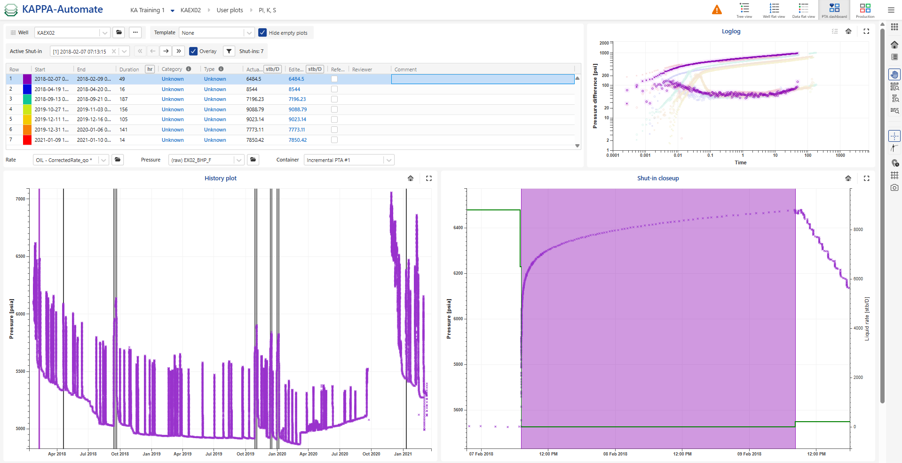The image size is (902, 463).
Task: Expand the Template dropdown
Action: [x=249, y=33]
